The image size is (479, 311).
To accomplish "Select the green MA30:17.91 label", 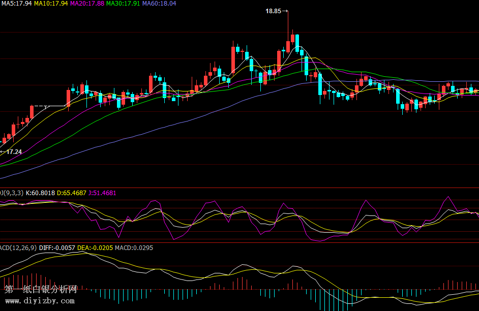I will [x=123, y=3].
